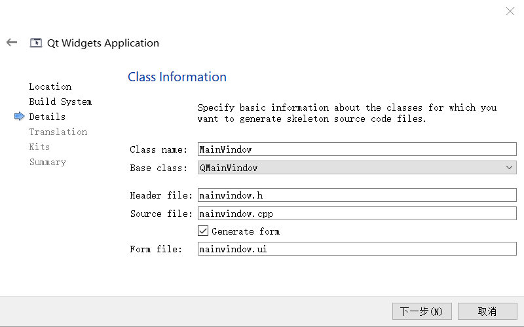Close the wizard dialog with X
524x327 pixels.
click(x=510, y=11)
